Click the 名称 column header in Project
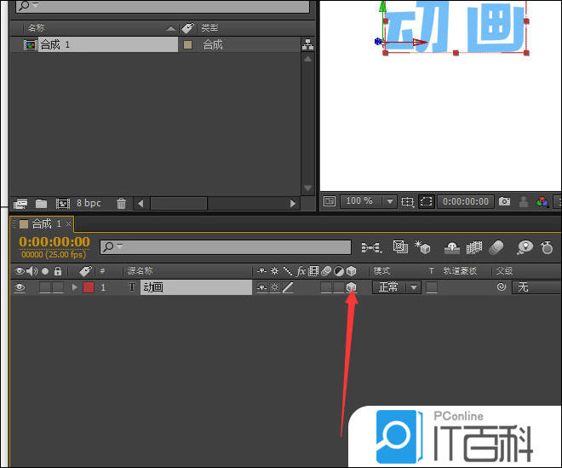 coord(37,27)
